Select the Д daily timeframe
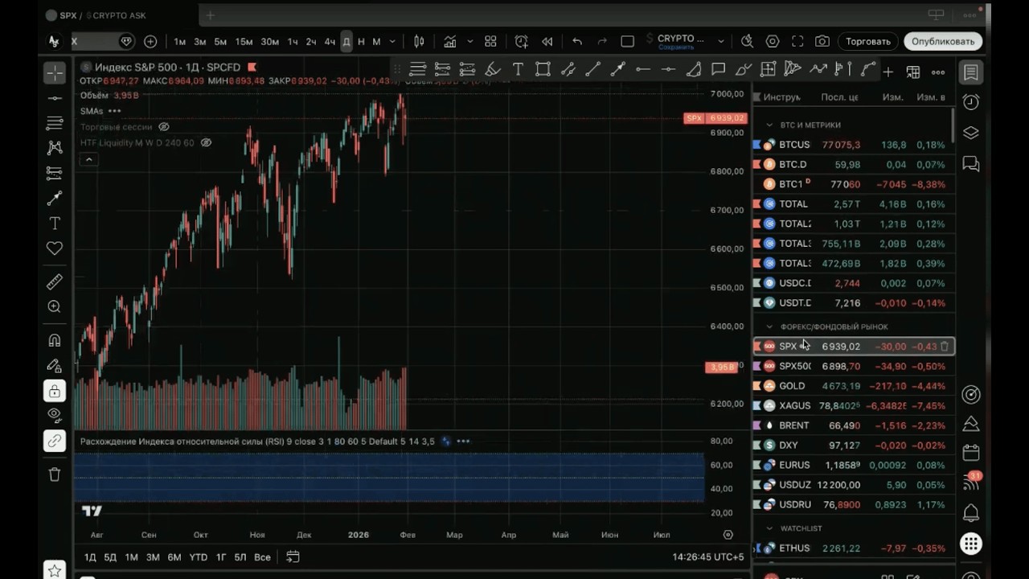The width and height of the screenshot is (1029, 579). click(x=346, y=41)
